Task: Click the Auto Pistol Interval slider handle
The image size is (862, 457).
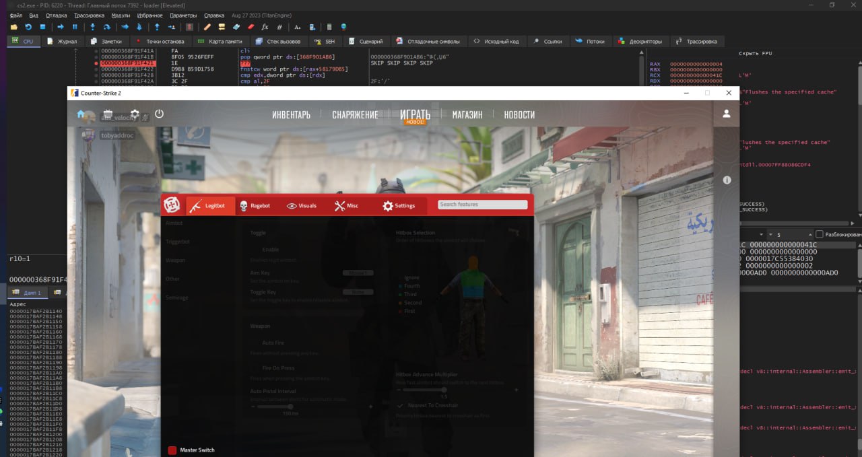Action: coord(290,407)
